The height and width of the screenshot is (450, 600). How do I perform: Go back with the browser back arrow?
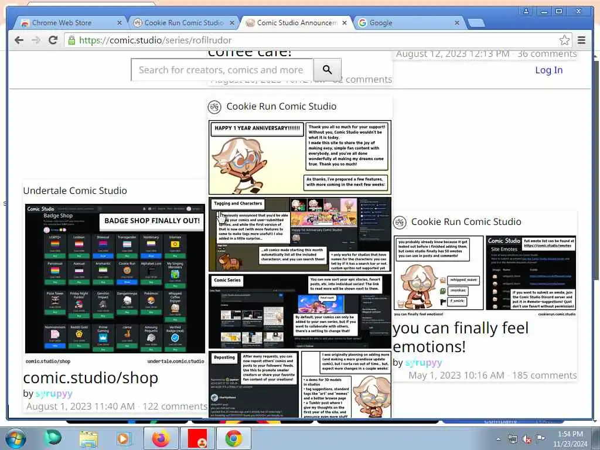pos(19,40)
